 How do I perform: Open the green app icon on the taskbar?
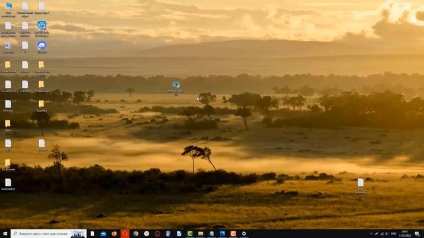pos(190,233)
